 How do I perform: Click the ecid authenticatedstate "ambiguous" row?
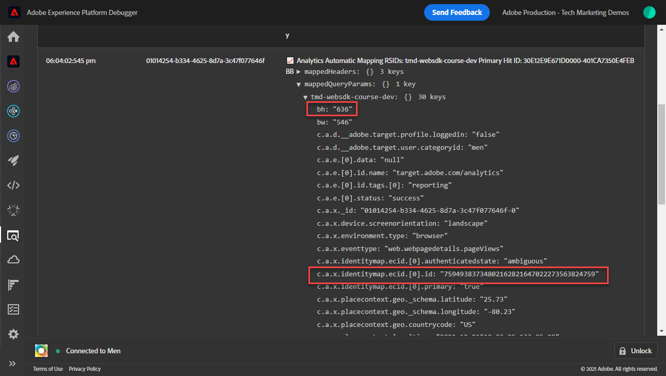[x=432, y=261]
